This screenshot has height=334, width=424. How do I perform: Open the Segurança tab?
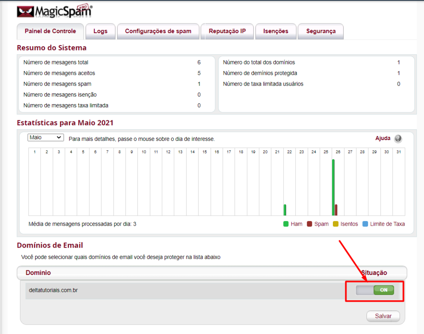click(x=320, y=31)
